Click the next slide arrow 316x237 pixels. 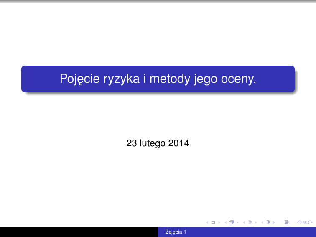coord(219,223)
